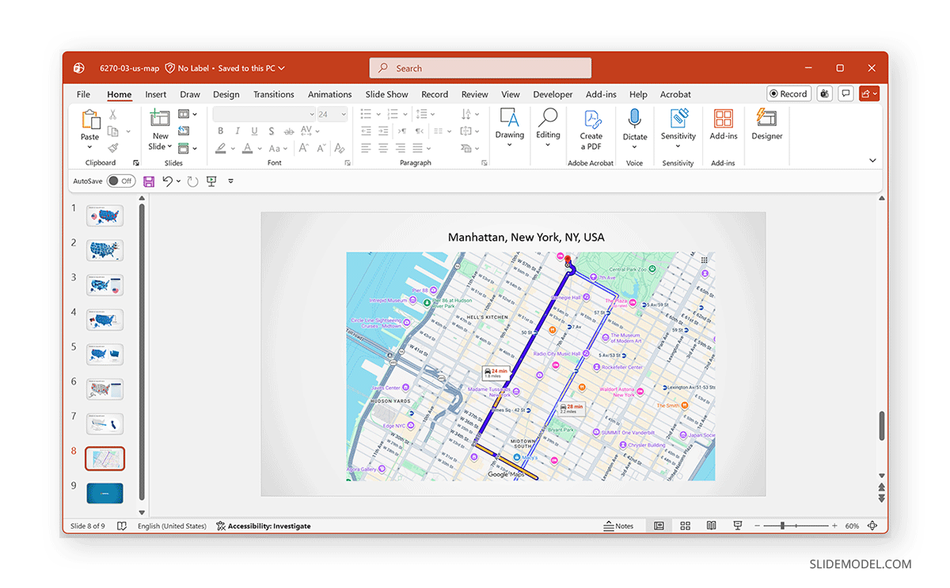Open the Font dialog launcher
The image size is (950, 588).
point(348,163)
